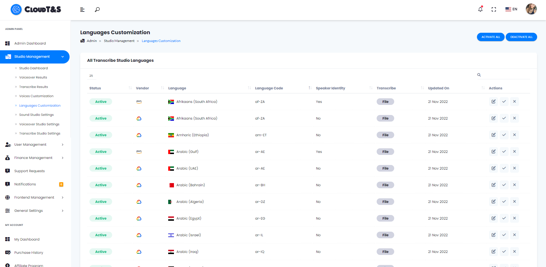Screen dimensions: 546x267
Task: Open Voices Customization menu item
Action: pyautogui.click(x=36, y=96)
